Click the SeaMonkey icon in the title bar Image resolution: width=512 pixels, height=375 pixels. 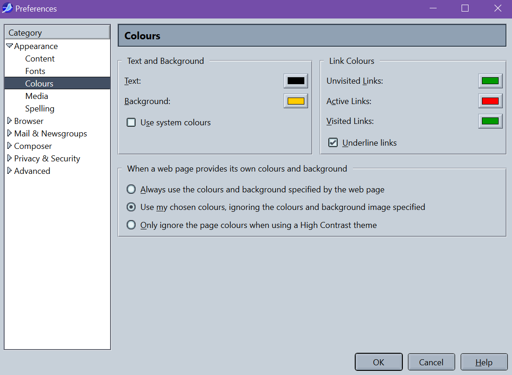7,9
